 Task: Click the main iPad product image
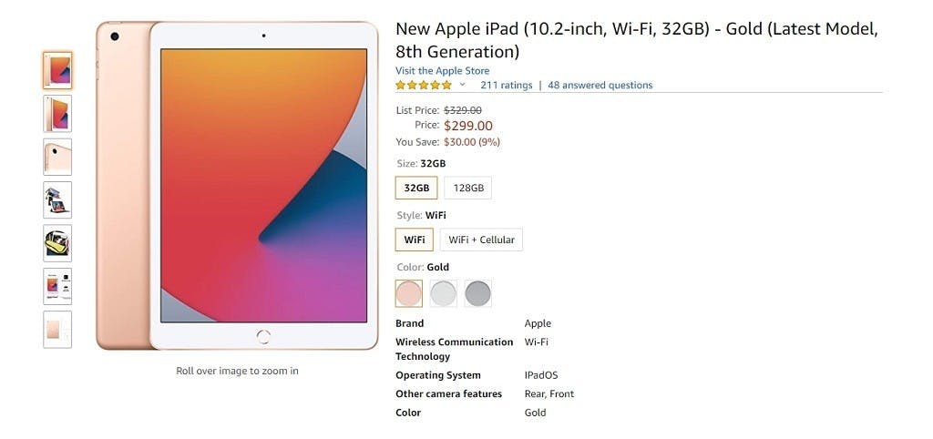tap(237, 186)
